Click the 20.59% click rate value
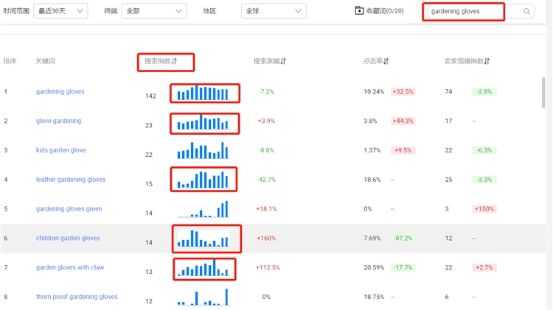Image resolution: width=553 pixels, height=310 pixels. (374, 267)
